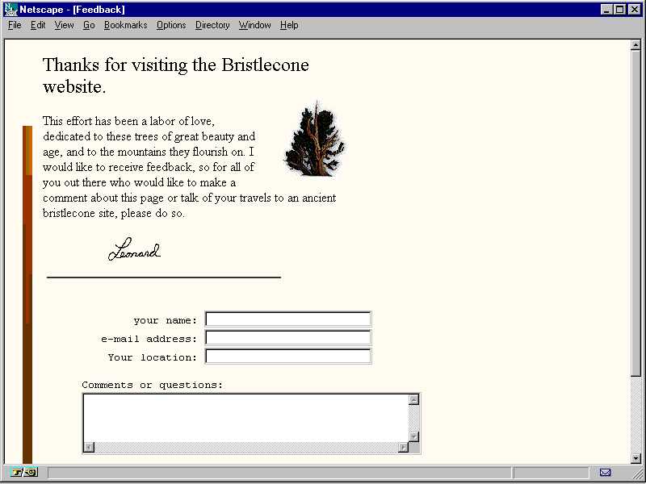Viewport: 646px width, 484px height.
Task: Open the Bookmarks menu
Action: pos(125,25)
